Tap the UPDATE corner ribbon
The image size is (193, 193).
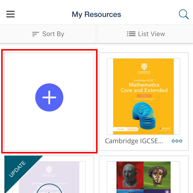[18, 168]
